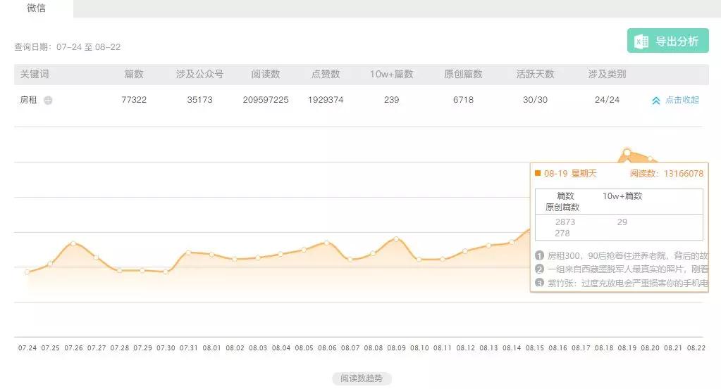Viewport: 721px width, 389px height.
Task: Collapse the chart via 点击收起 link
Action: click(682, 100)
